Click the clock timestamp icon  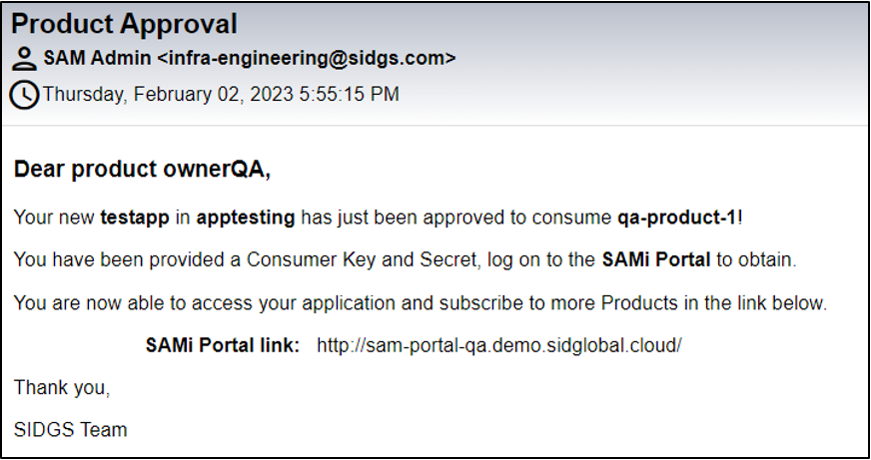24,95
